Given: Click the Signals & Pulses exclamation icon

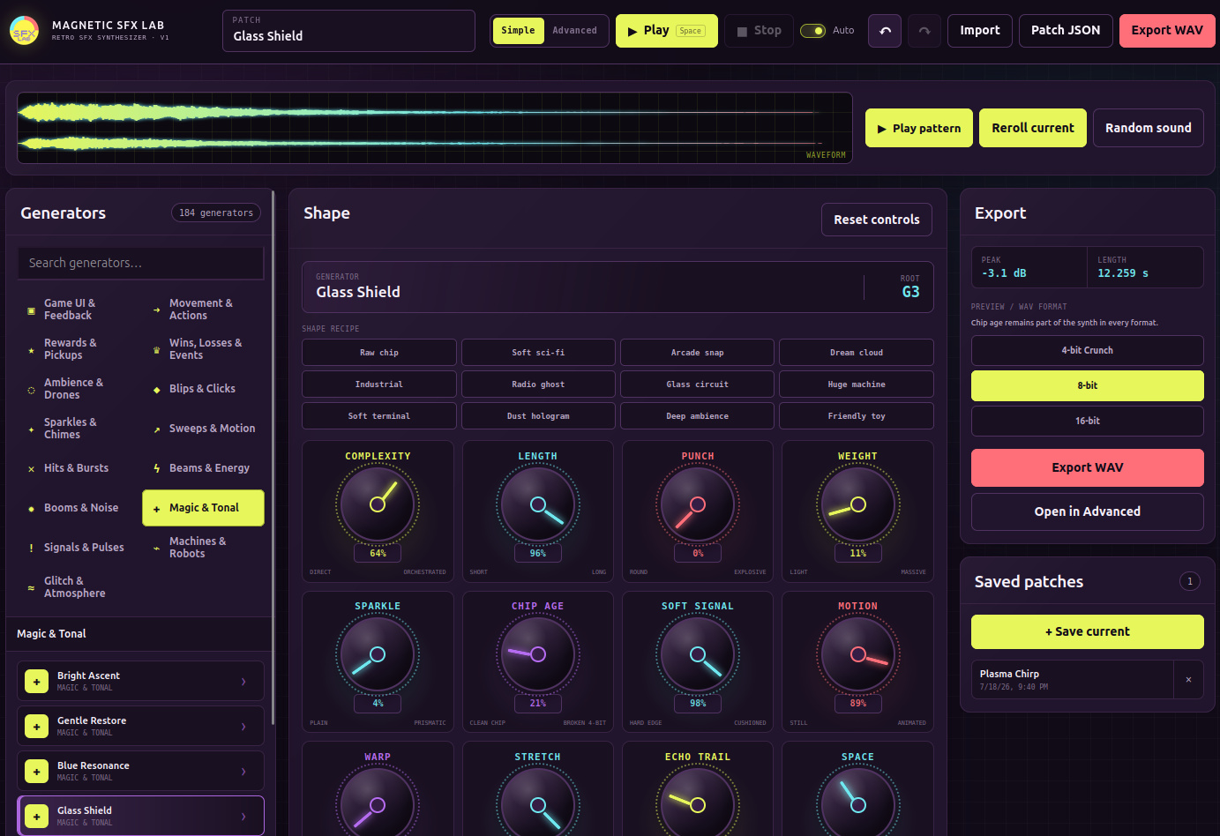Looking at the screenshot, I should click(x=31, y=549).
